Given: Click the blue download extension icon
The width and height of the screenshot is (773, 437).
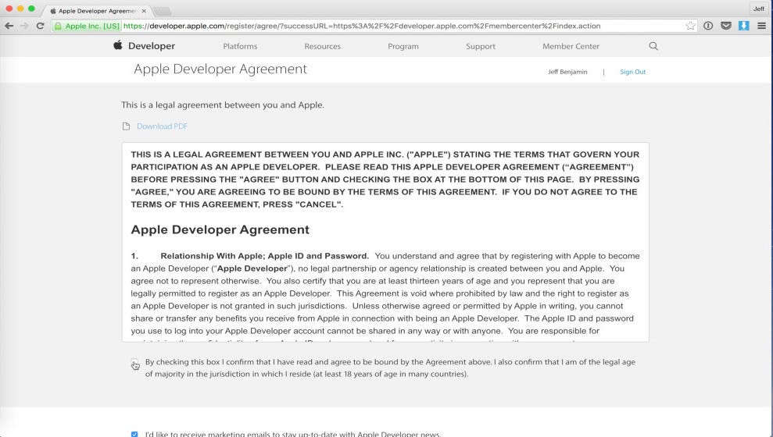Looking at the screenshot, I should pos(743,26).
